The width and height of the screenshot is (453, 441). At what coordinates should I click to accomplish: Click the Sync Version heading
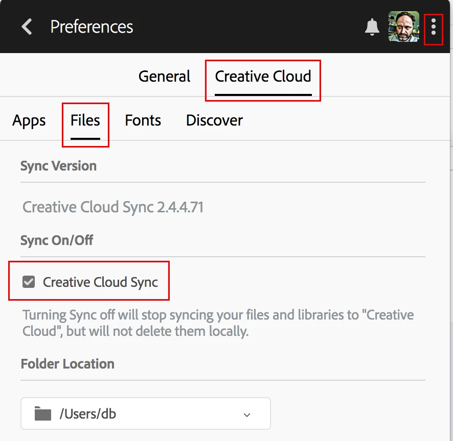(58, 166)
